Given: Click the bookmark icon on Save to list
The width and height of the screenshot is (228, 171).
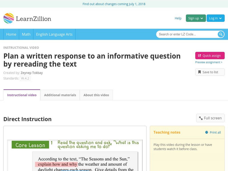Looking at the screenshot, I should (200, 72).
